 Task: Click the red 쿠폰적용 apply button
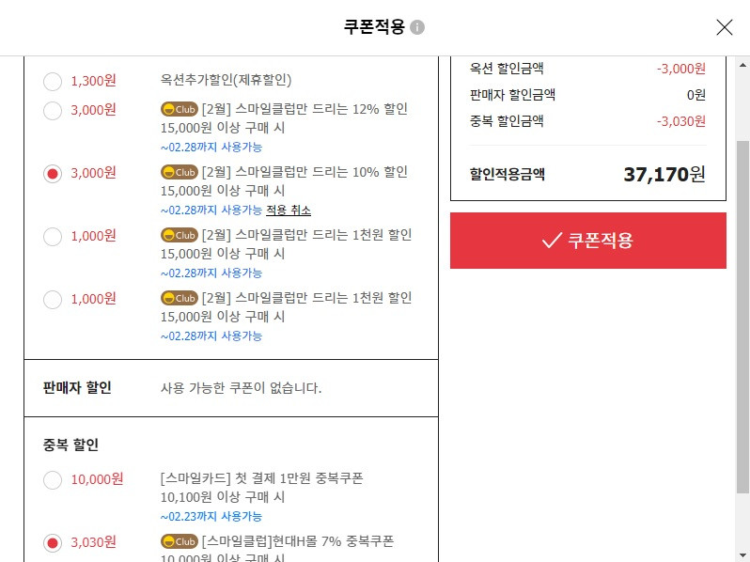point(587,241)
